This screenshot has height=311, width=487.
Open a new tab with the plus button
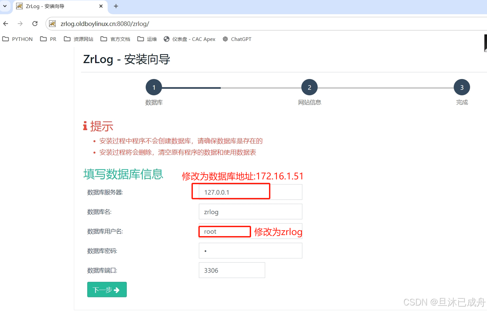coord(116,6)
